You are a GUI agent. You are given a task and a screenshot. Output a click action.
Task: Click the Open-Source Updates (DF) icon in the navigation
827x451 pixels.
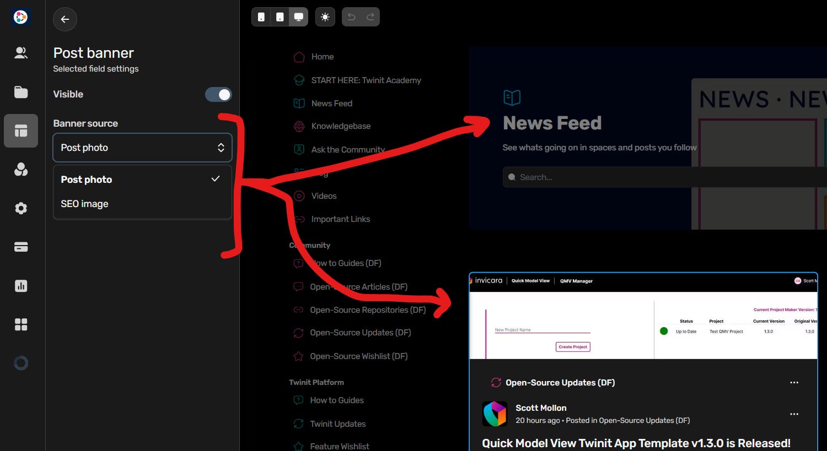298,333
